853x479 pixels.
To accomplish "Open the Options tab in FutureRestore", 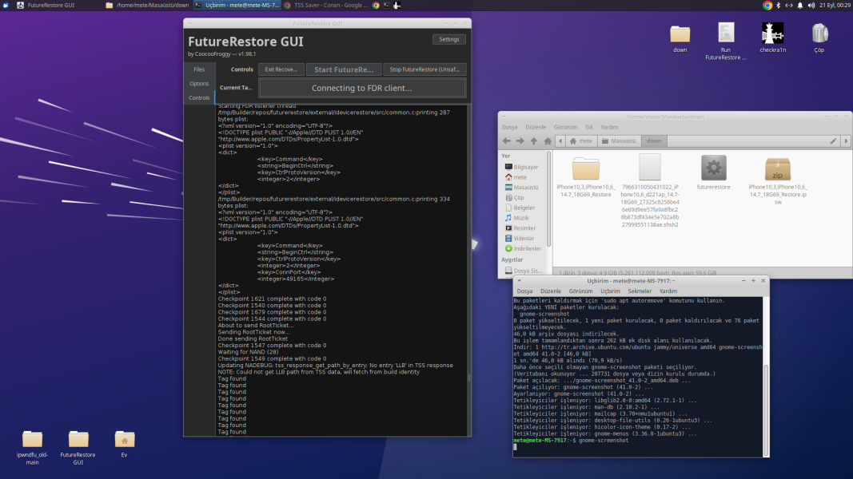I will 199,84.
